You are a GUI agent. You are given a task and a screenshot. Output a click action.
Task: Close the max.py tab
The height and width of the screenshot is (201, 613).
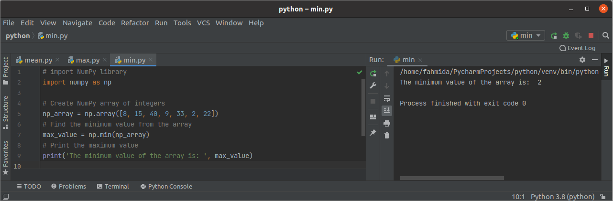click(105, 60)
